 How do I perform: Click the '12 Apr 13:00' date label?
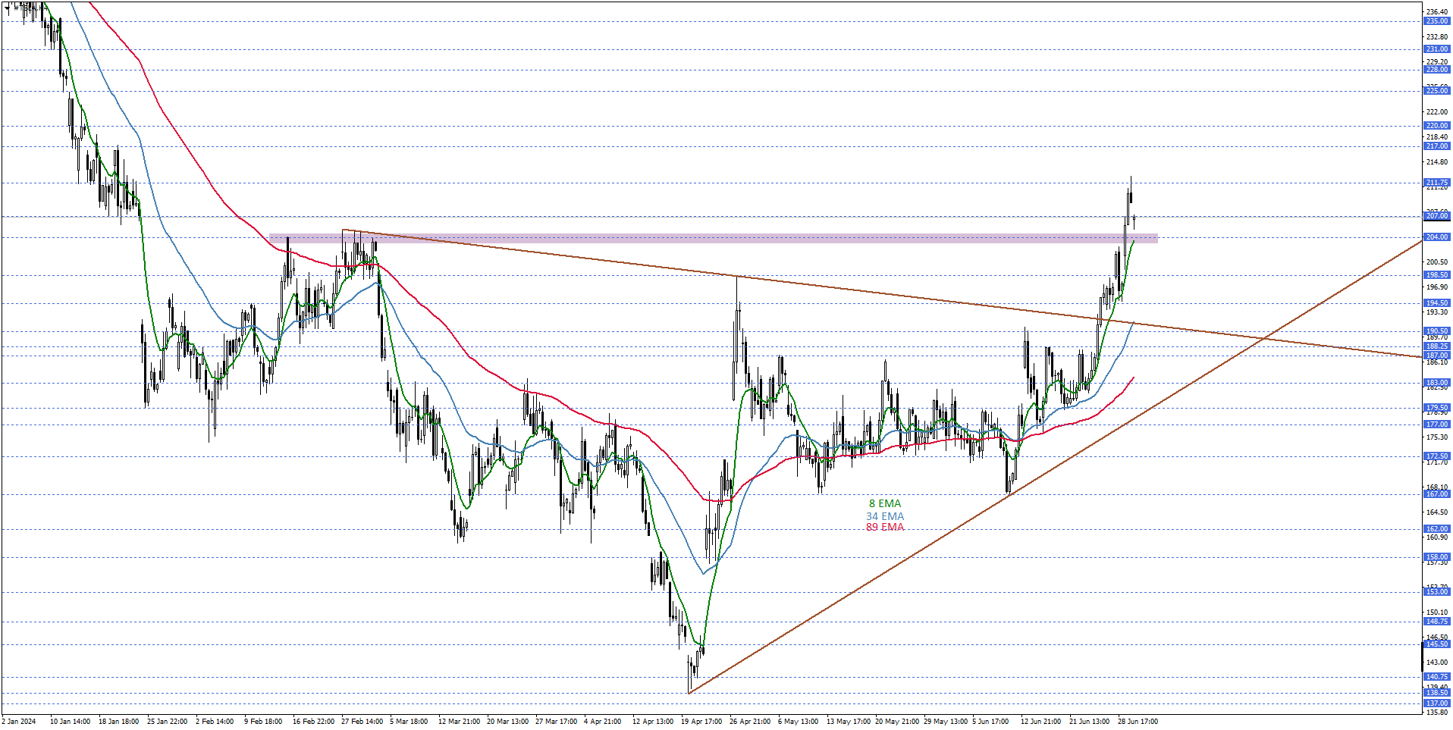(x=653, y=722)
